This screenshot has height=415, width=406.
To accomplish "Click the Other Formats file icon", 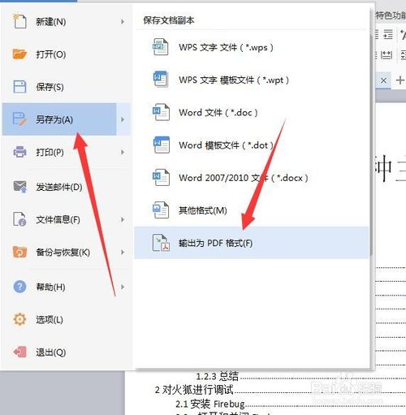I will 161,210.
